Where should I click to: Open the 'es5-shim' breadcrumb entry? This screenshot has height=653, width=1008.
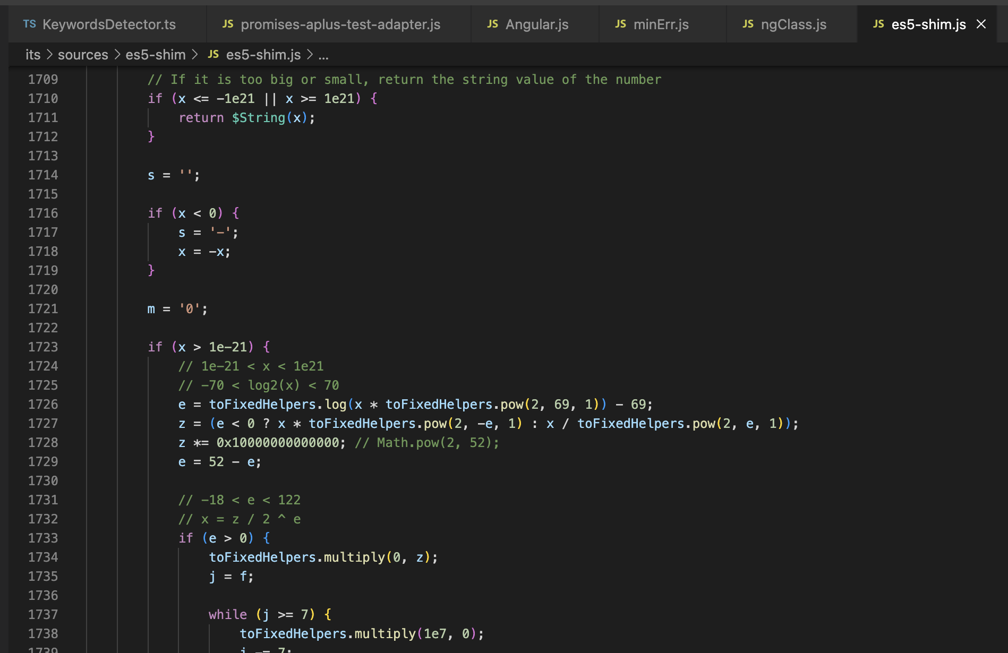155,54
